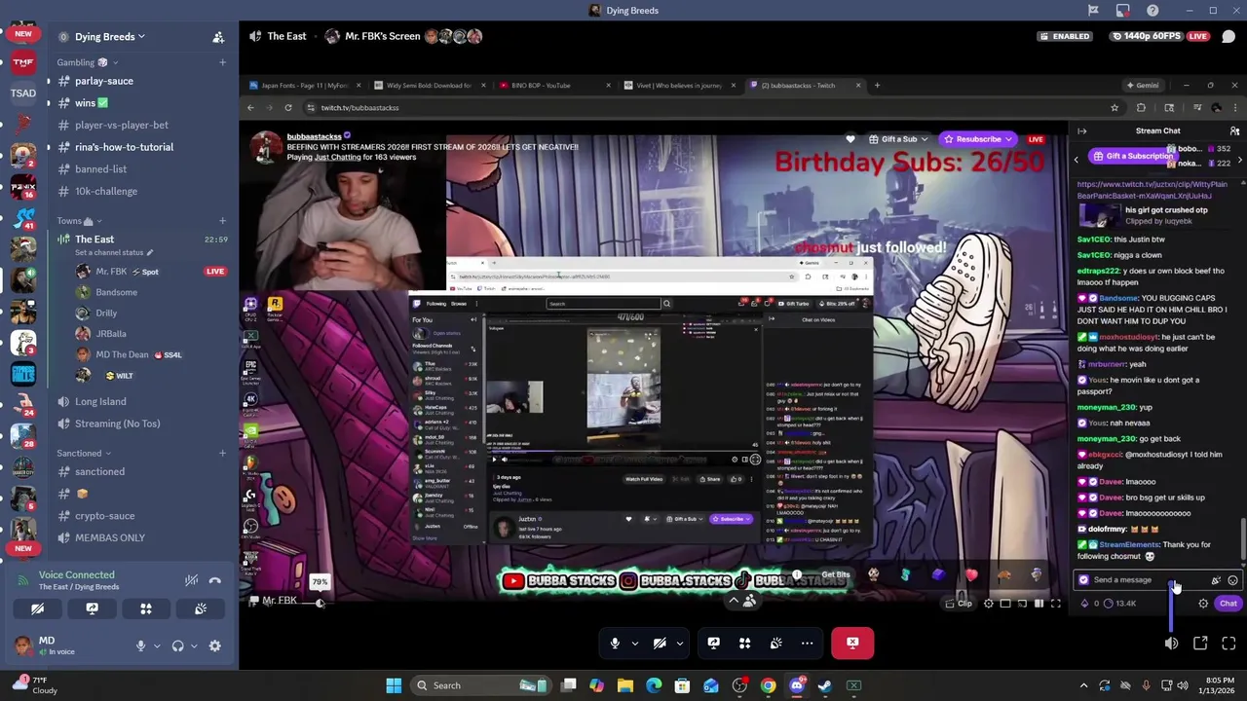Click the Resubscribe button on Twitch
Viewport: 1247px width, 701px height.
pos(979,139)
